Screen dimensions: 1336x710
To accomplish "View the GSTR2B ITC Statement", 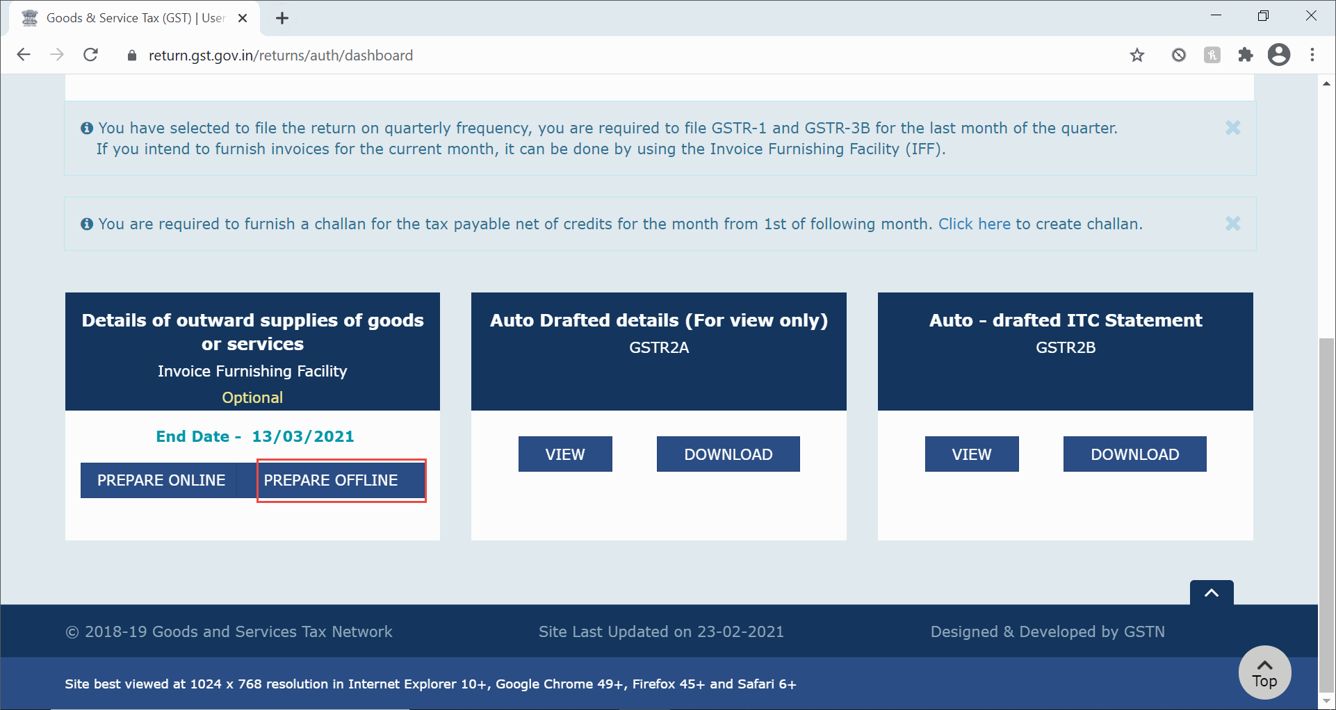I will pos(972,454).
